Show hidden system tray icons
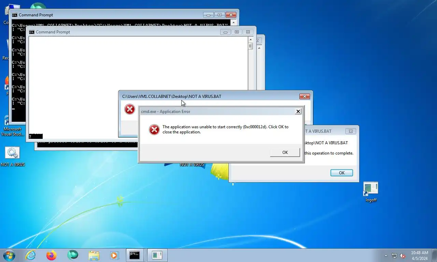 [x=386, y=256]
